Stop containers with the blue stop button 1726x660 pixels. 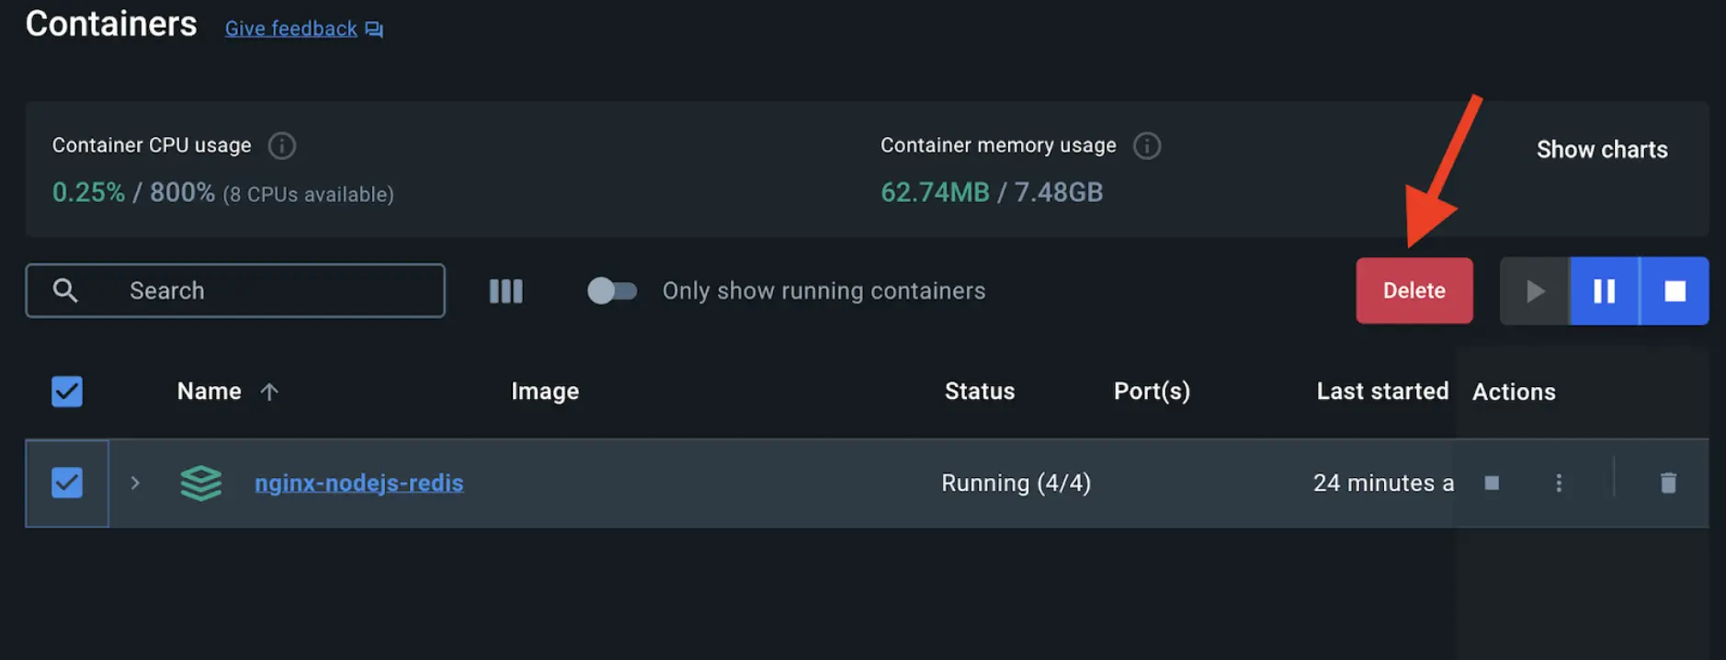pos(1675,290)
